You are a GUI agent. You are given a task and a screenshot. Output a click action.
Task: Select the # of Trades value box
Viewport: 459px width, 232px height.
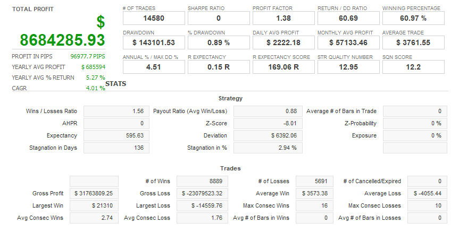[x=153, y=18]
